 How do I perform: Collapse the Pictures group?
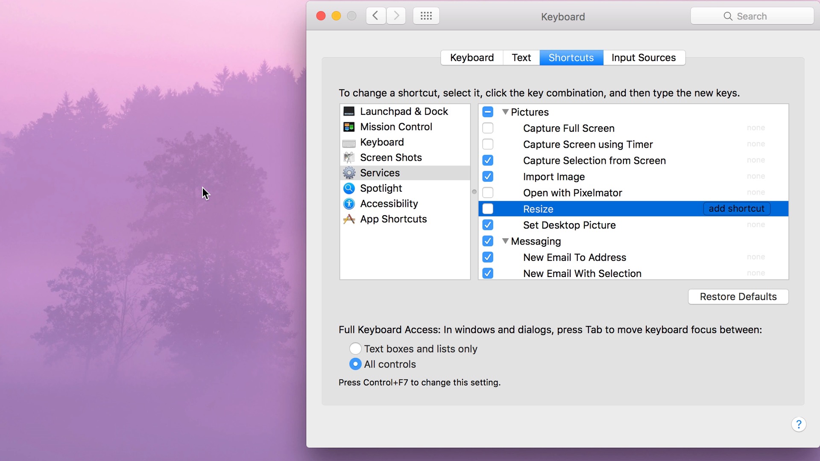pos(505,112)
